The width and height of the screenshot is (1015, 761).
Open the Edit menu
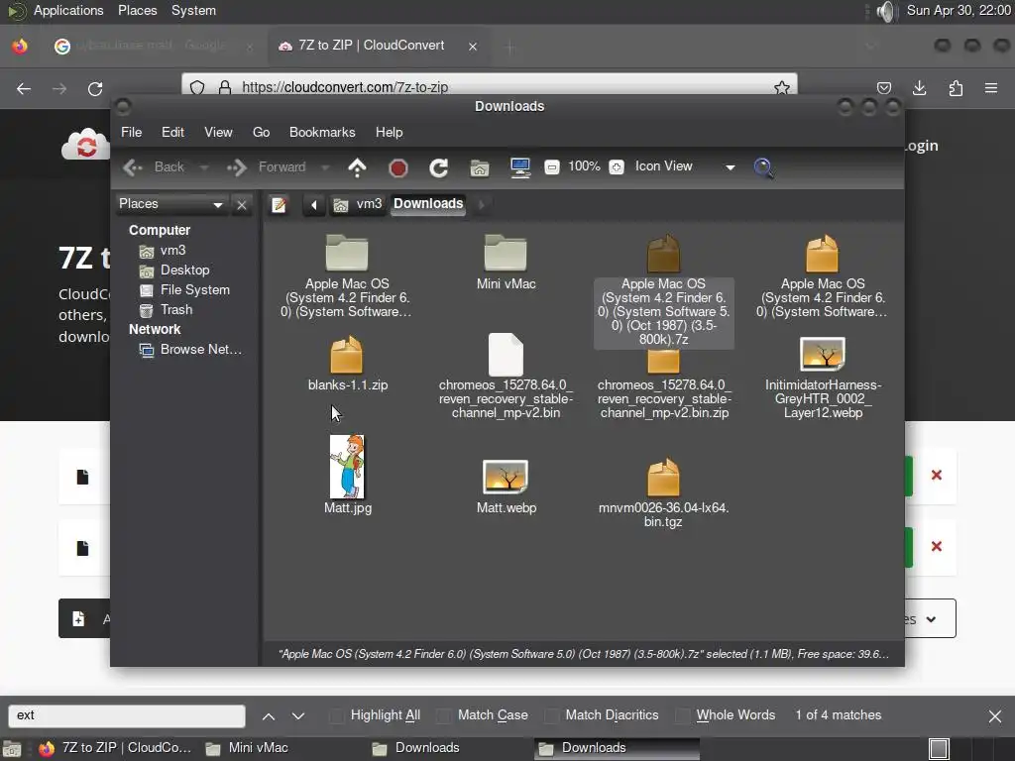172,133
